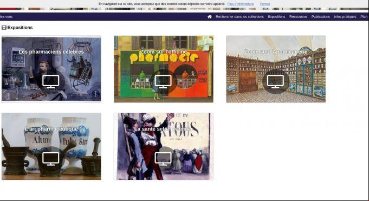Open monitor icon on Les pharmaciens célèbres
Viewport: 369px width, 201px height.
51,81
